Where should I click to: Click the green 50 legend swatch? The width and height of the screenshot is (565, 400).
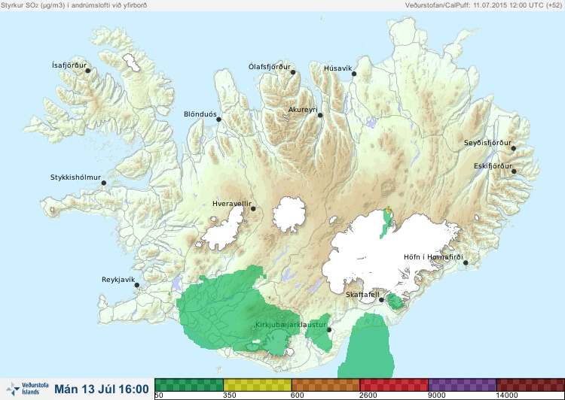point(189,385)
